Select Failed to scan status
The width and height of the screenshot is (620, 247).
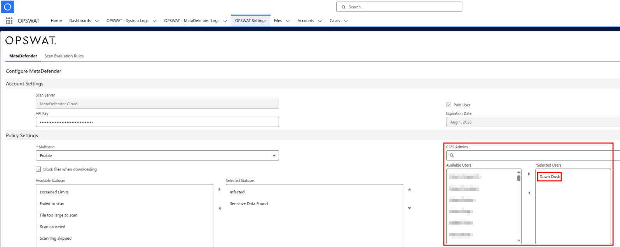pos(52,204)
